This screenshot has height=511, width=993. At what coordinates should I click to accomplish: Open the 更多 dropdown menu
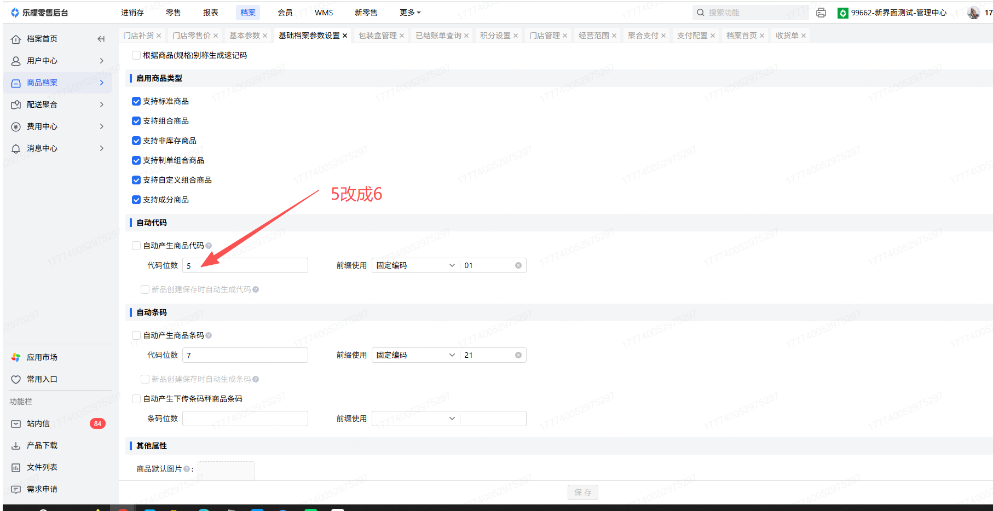click(x=410, y=13)
